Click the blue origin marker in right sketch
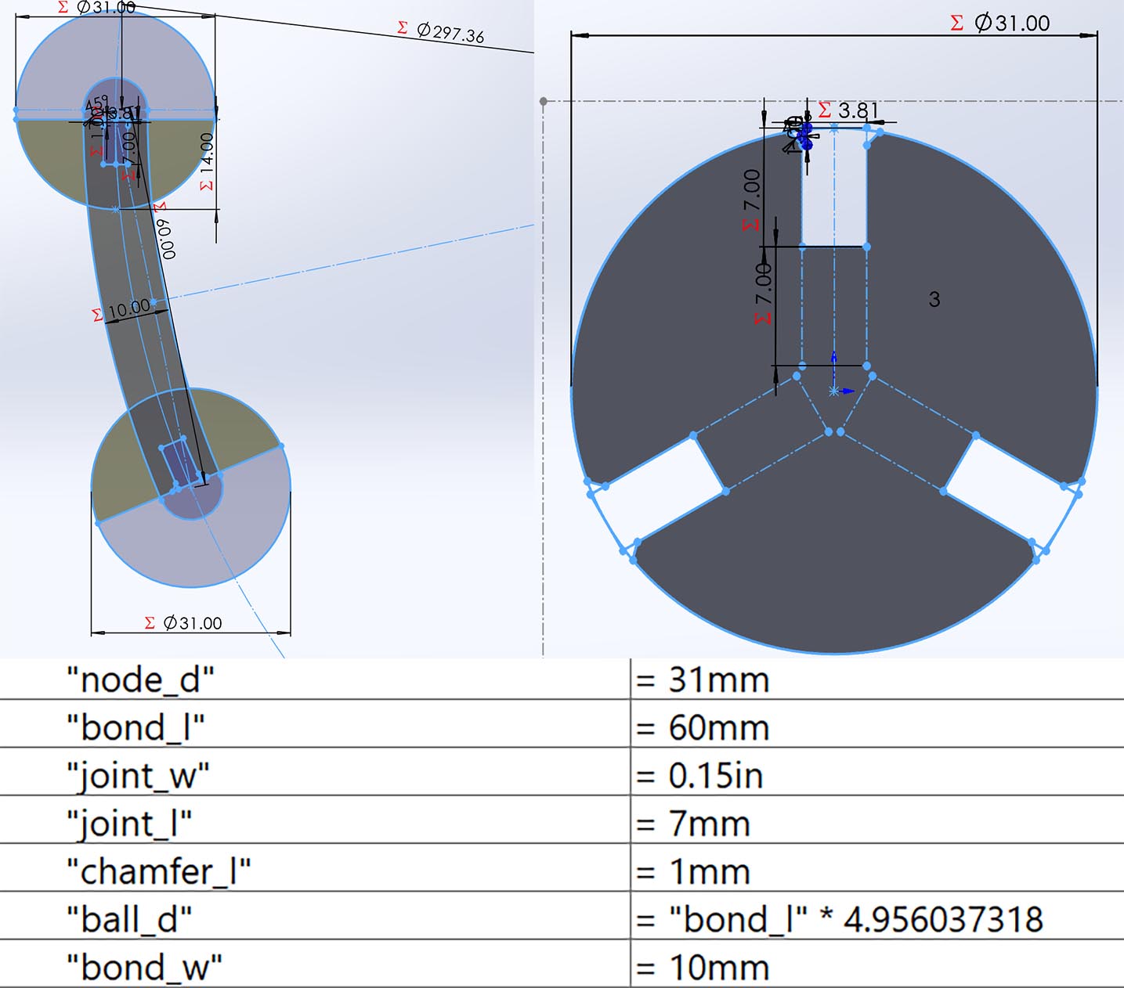The image size is (1124, 988). [x=834, y=390]
